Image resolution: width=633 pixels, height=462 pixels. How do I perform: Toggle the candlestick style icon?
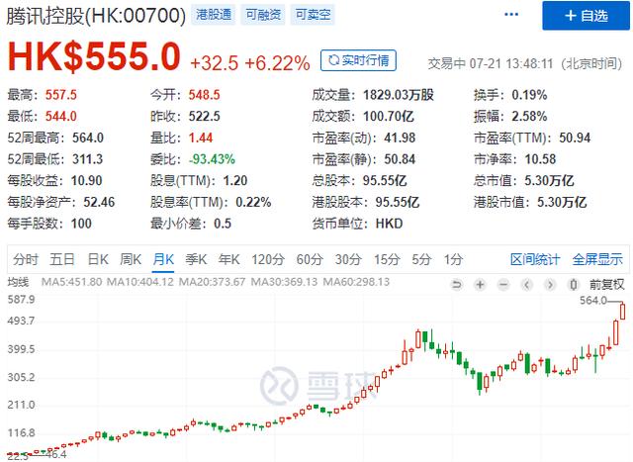click(x=573, y=285)
